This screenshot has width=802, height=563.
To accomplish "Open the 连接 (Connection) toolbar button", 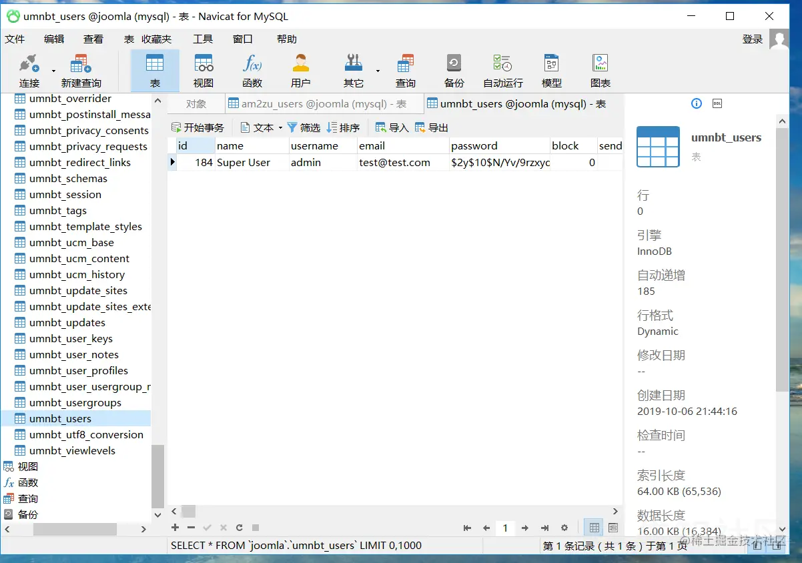I will coord(29,71).
